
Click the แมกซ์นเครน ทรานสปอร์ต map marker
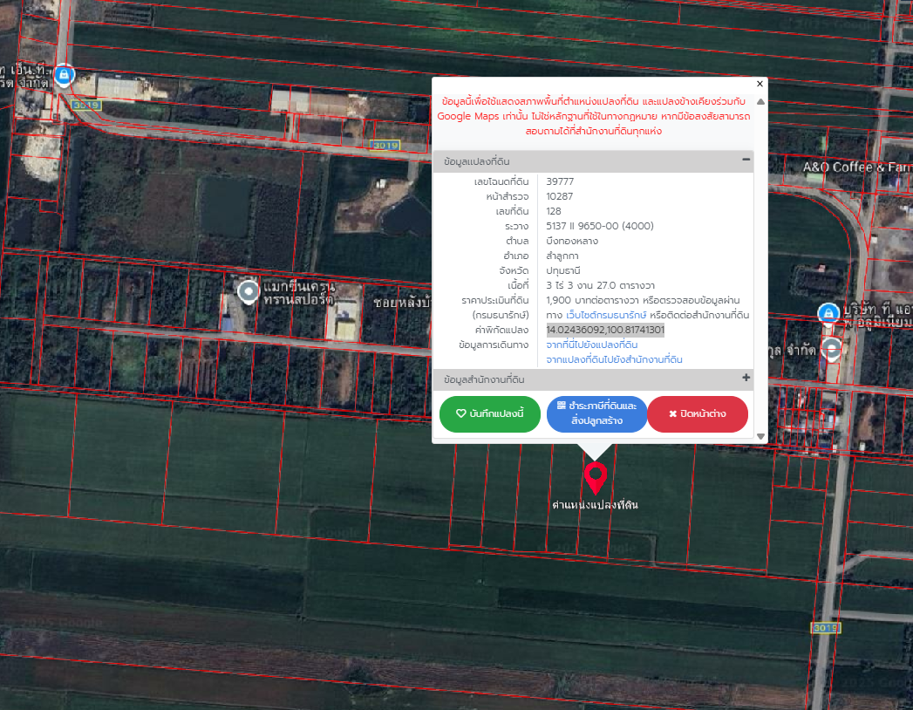pos(248,291)
